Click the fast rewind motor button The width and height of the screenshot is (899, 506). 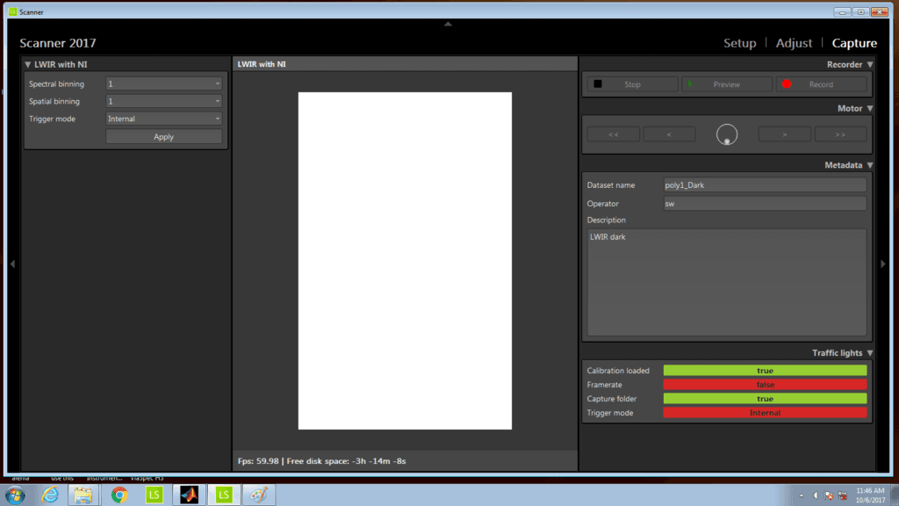tap(613, 134)
